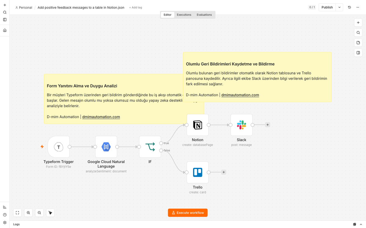Open dmimautomation.com link in right sticky note
This screenshot has width=366, height=228.
point(240,95)
